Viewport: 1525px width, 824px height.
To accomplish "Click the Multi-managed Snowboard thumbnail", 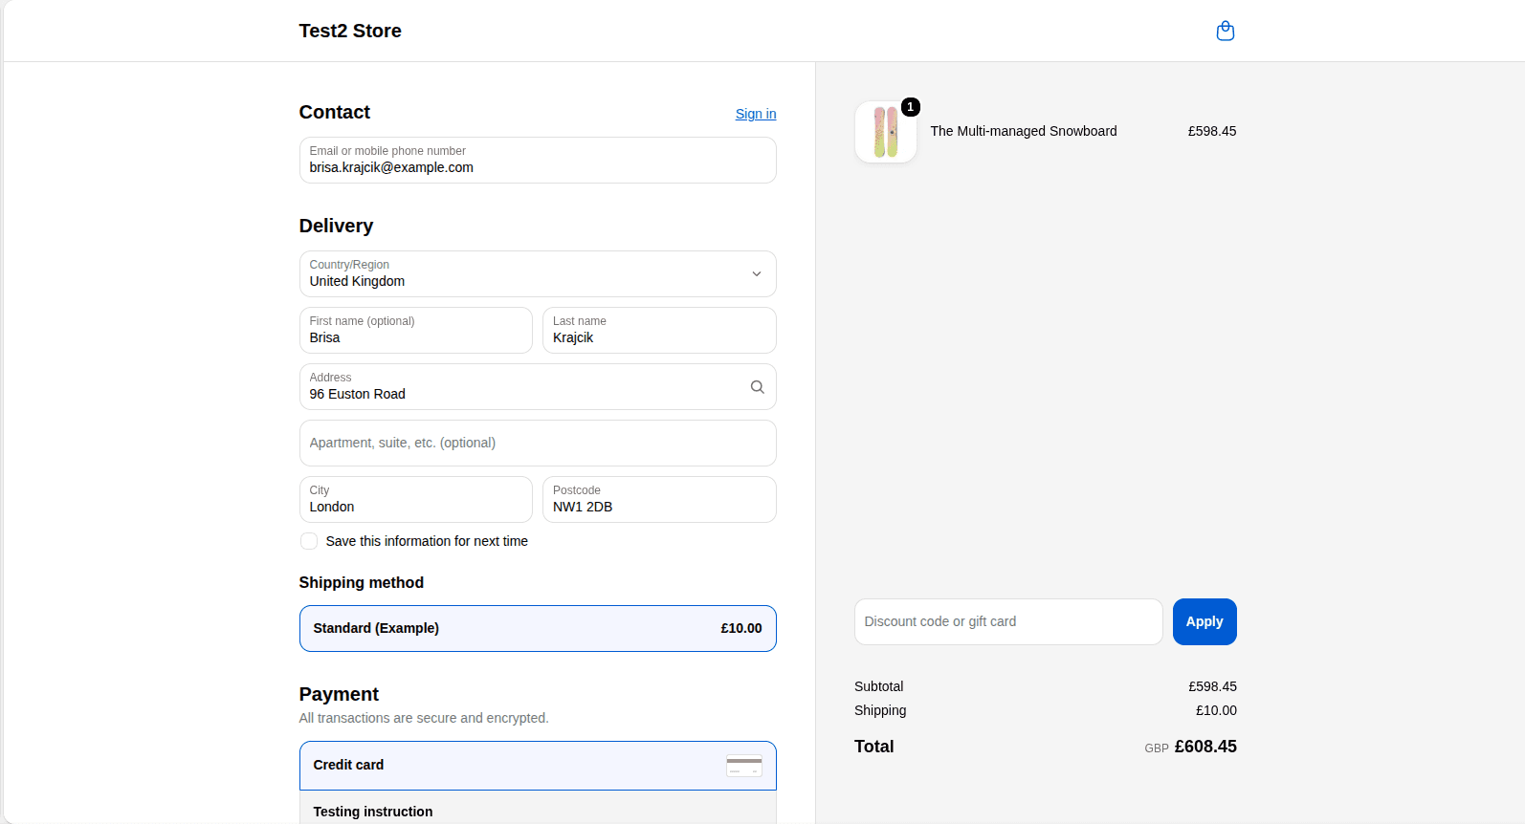I will 886,132.
